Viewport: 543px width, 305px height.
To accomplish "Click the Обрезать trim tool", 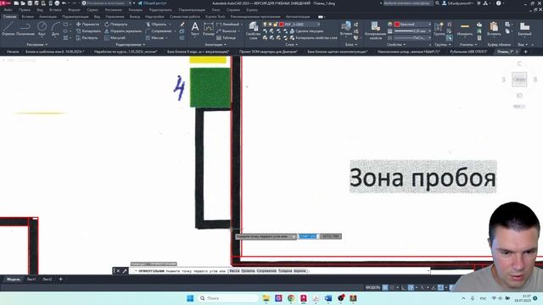I will pyautogui.click(x=156, y=25).
